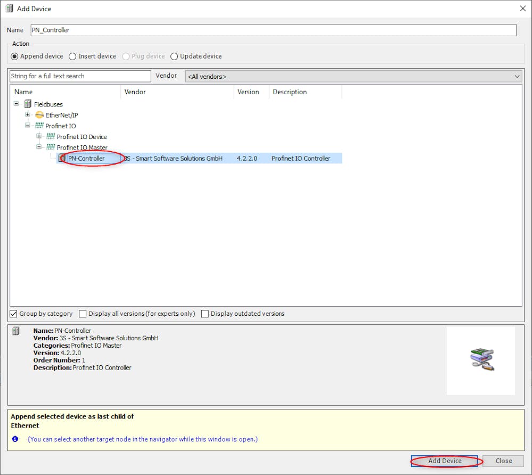Click the Profinet IO Device icon
The height and width of the screenshot is (475, 532).
(x=51, y=136)
